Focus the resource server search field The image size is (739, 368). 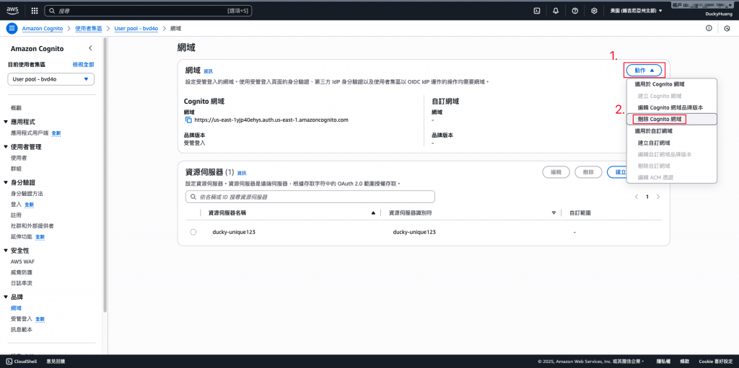pyautogui.click(x=310, y=197)
